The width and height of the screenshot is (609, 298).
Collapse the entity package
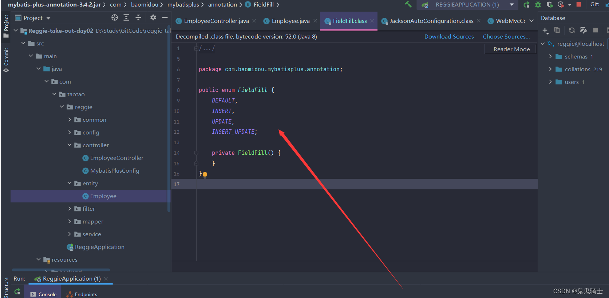point(70,183)
